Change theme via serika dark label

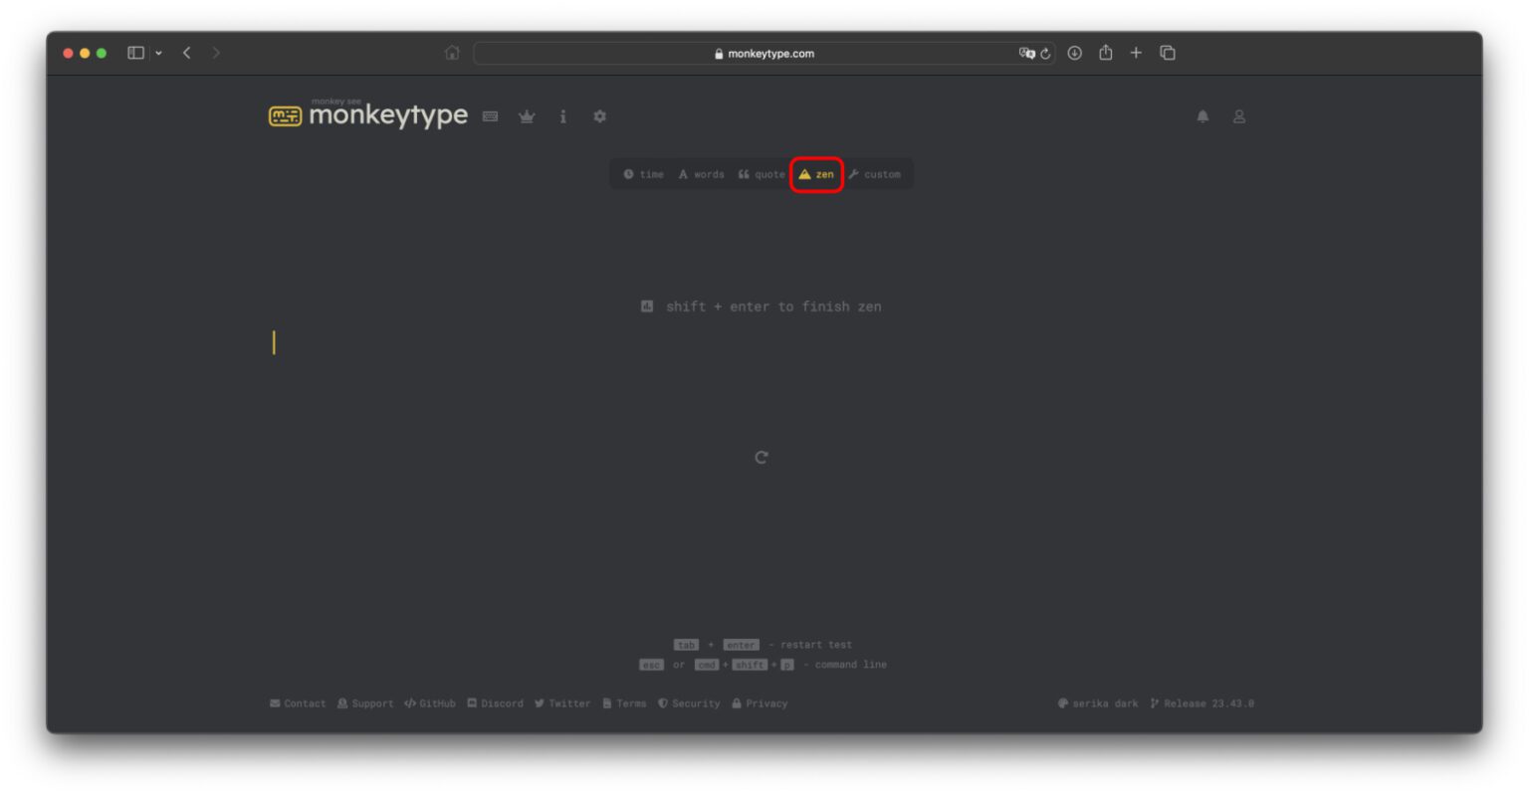[1099, 703]
